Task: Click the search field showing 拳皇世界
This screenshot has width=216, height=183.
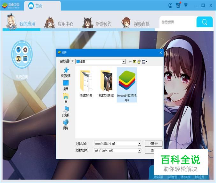Action: pyautogui.click(x=178, y=22)
